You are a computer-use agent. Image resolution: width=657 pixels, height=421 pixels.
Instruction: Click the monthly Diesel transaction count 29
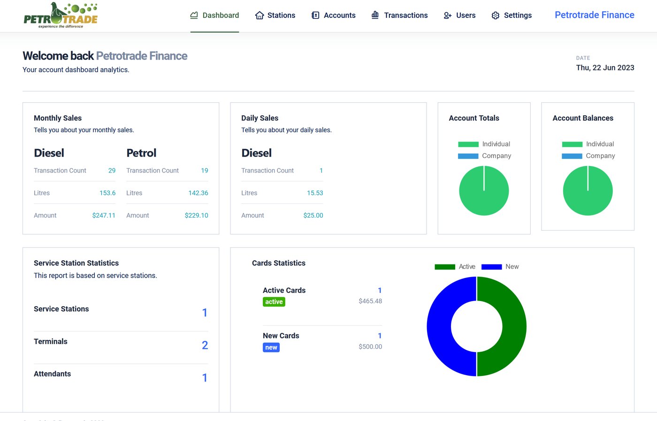coord(112,171)
